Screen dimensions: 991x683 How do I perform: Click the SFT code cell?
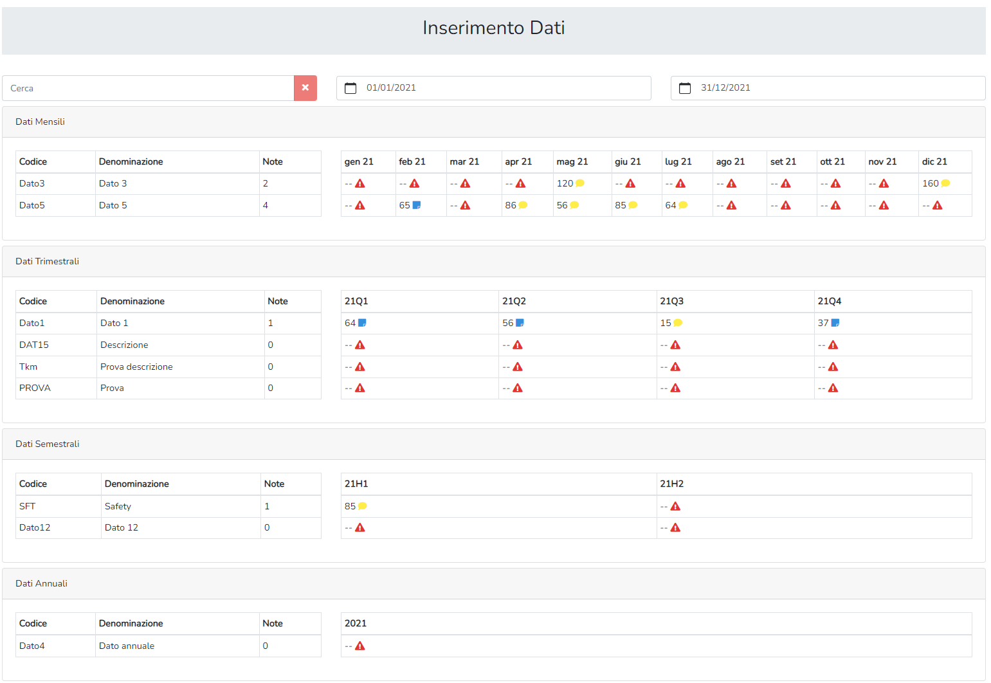[59, 507]
